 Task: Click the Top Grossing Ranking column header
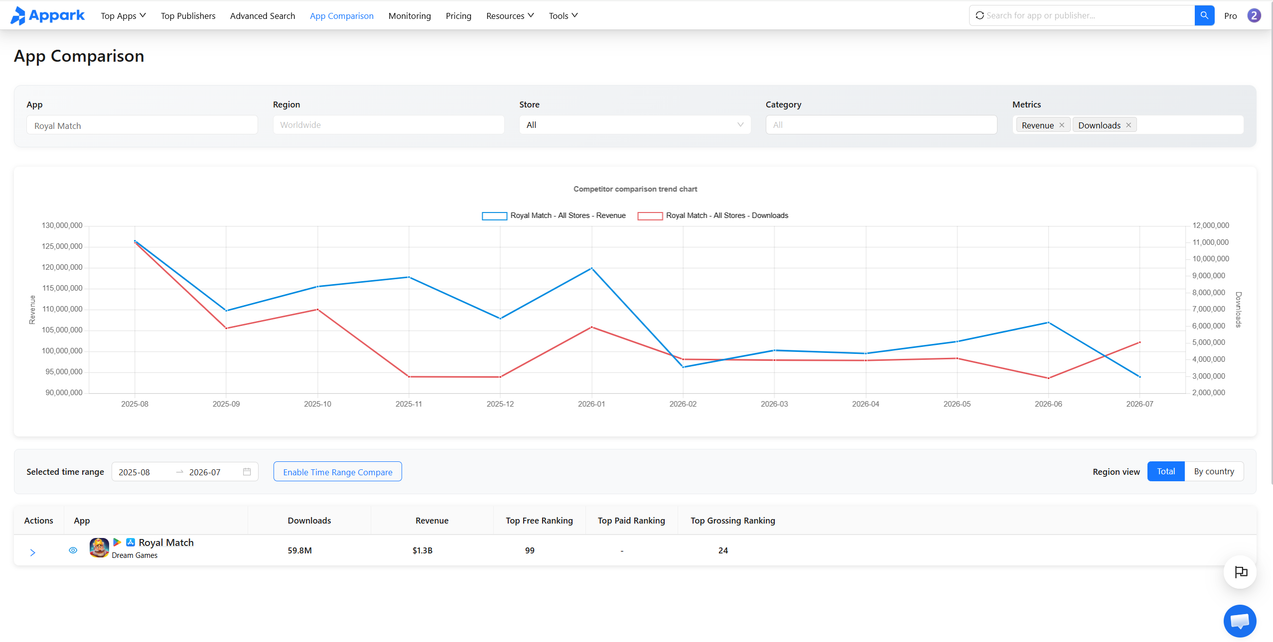coord(733,521)
